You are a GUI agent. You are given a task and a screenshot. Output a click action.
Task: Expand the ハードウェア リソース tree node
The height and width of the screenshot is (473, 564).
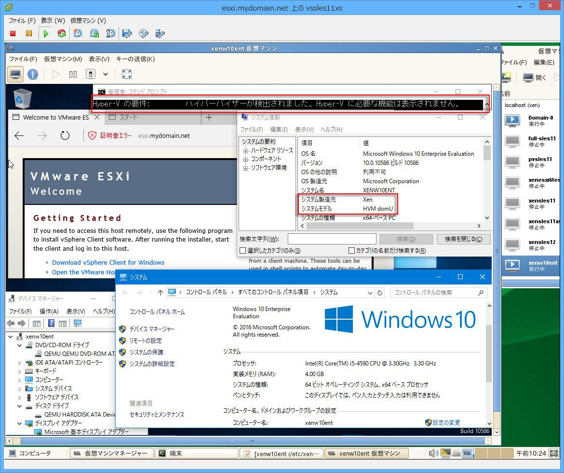pyautogui.click(x=246, y=151)
